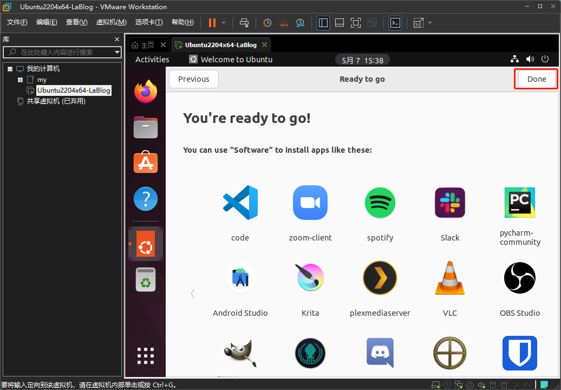The height and width of the screenshot is (390, 561).
Task: Open the Welcome to Ubuntu app menu
Action: pyautogui.click(x=231, y=60)
